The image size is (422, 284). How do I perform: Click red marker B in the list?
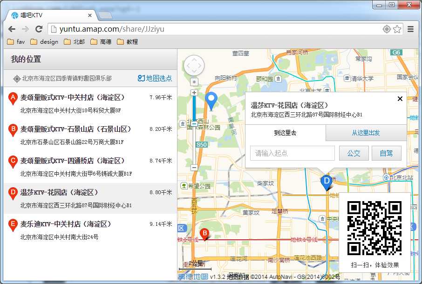(x=13, y=130)
